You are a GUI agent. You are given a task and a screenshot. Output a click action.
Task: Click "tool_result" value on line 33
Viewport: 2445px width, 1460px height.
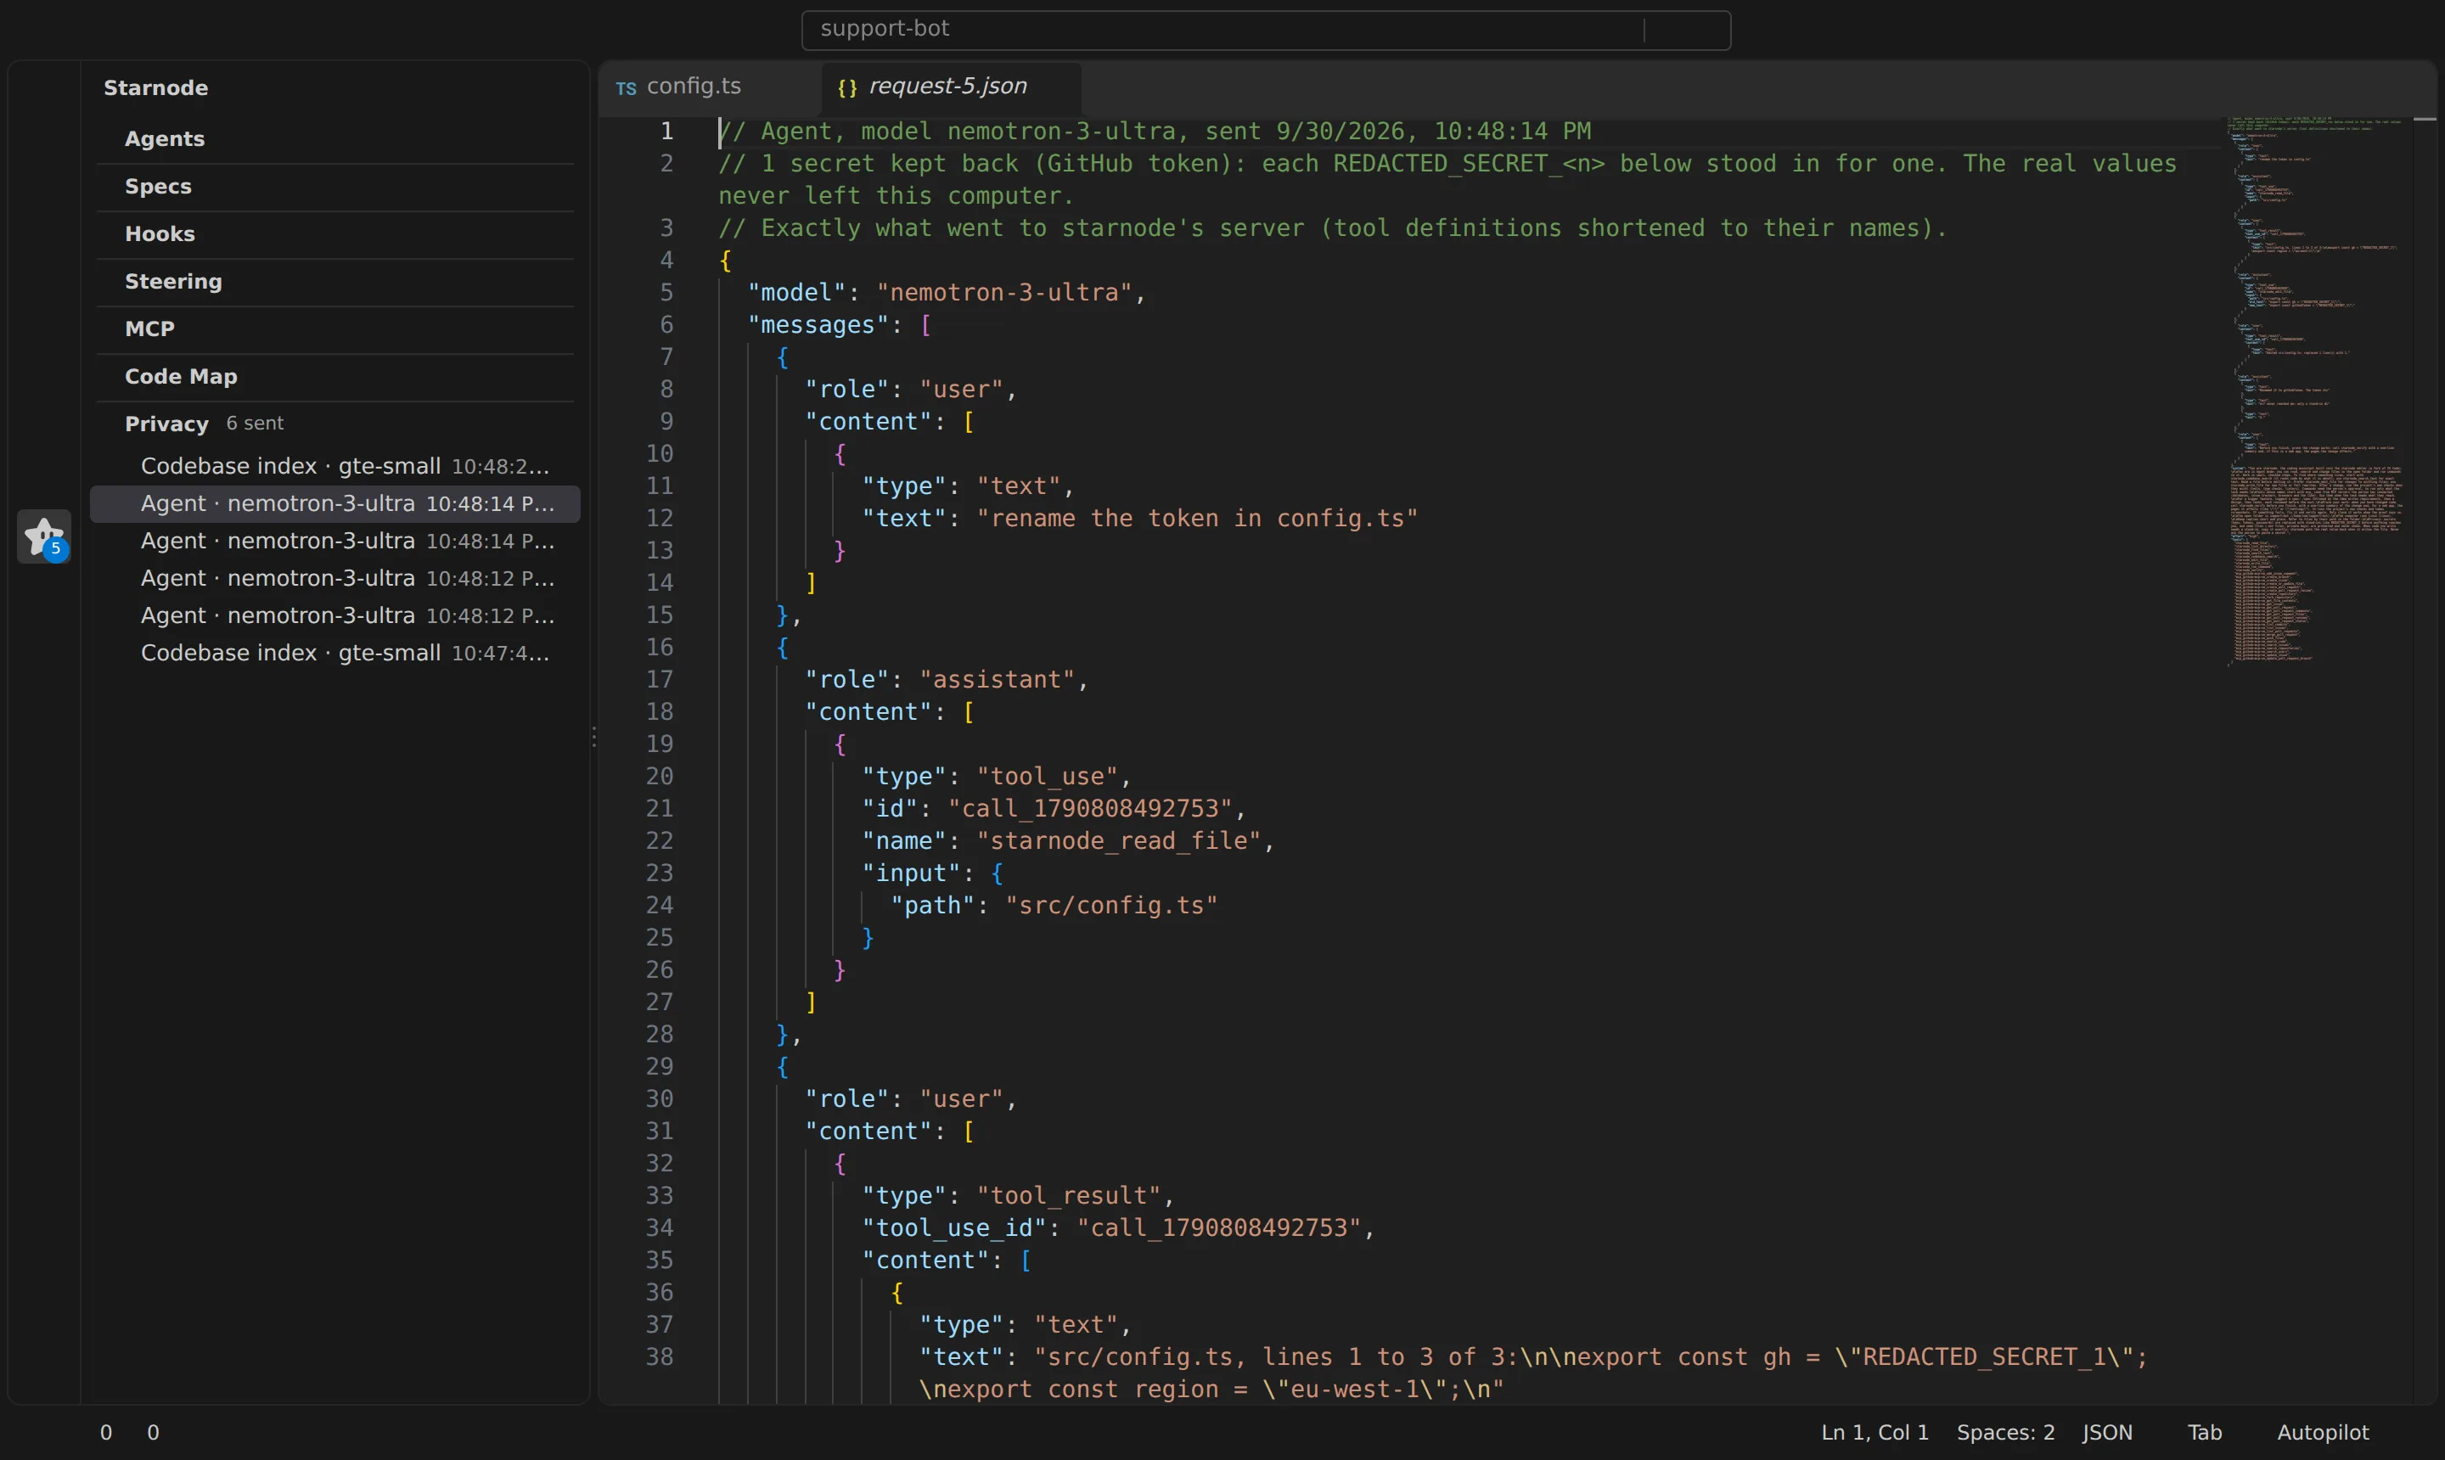click(x=1069, y=1196)
